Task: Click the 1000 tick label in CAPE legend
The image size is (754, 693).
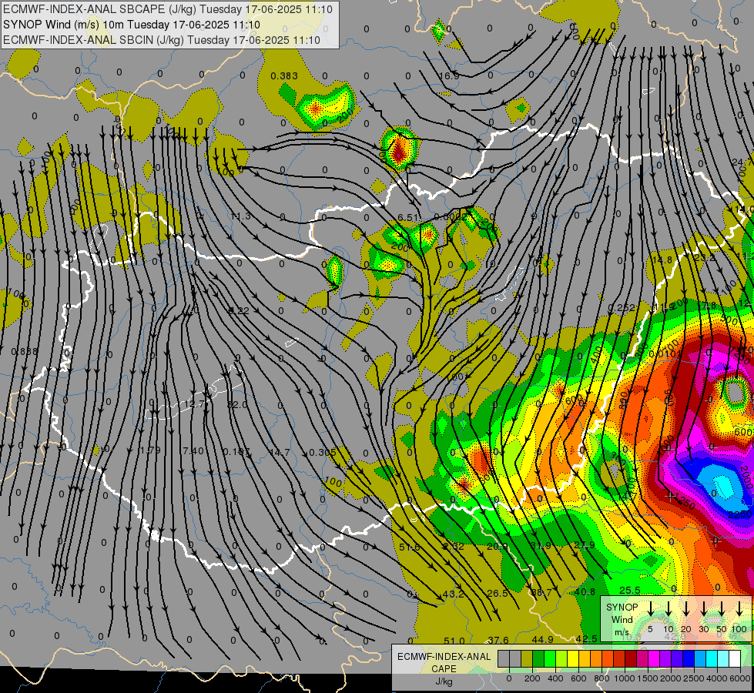Action: (x=625, y=678)
